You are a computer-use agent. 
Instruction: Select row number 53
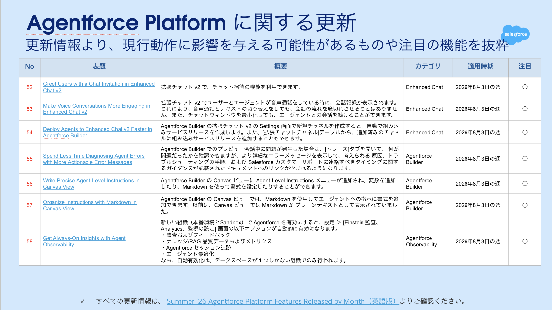pos(30,109)
